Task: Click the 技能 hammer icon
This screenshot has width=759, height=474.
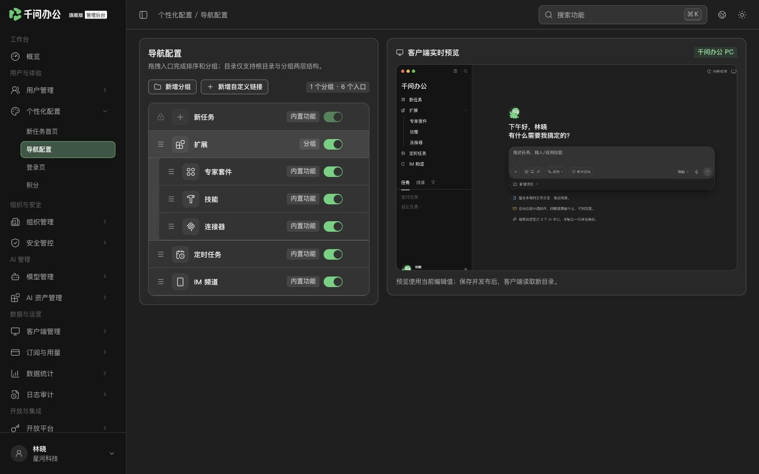Action: [x=191, y=199]
